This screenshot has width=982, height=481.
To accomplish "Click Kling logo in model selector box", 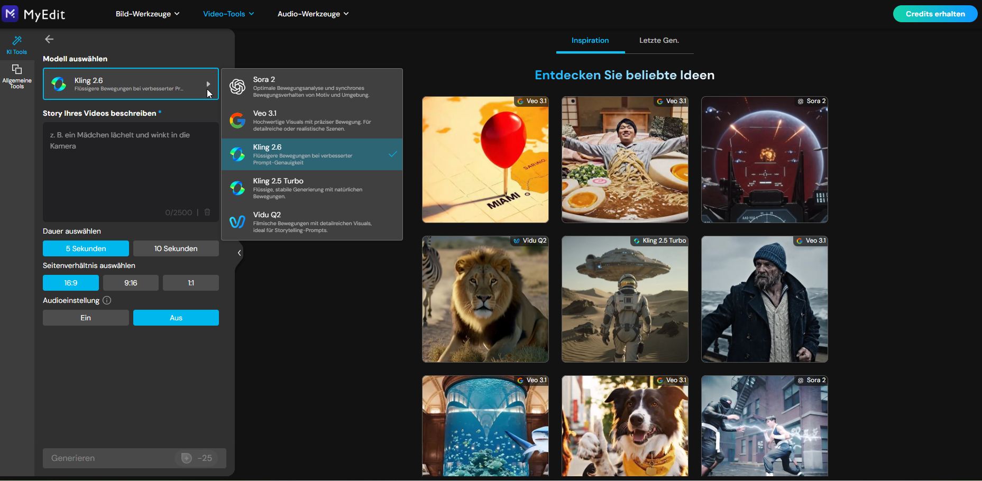I will tap(59, 84).
